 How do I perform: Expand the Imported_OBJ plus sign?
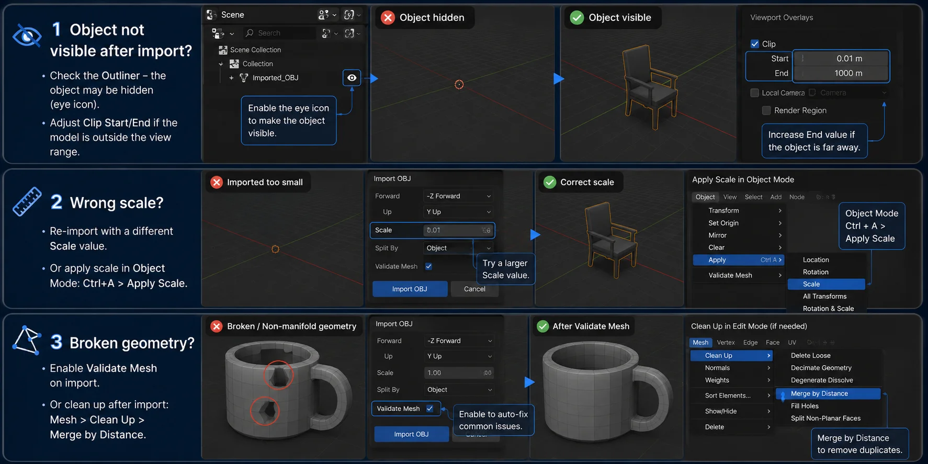pyautogui.click(x=231, y=78)
